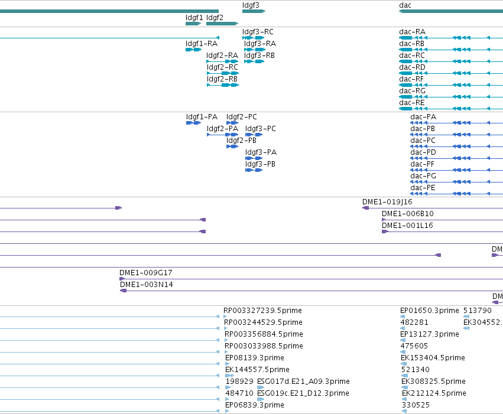Select protein dac-PD
Screen dimensions: 503x414
pyautogui.click(x=423, y=152)
